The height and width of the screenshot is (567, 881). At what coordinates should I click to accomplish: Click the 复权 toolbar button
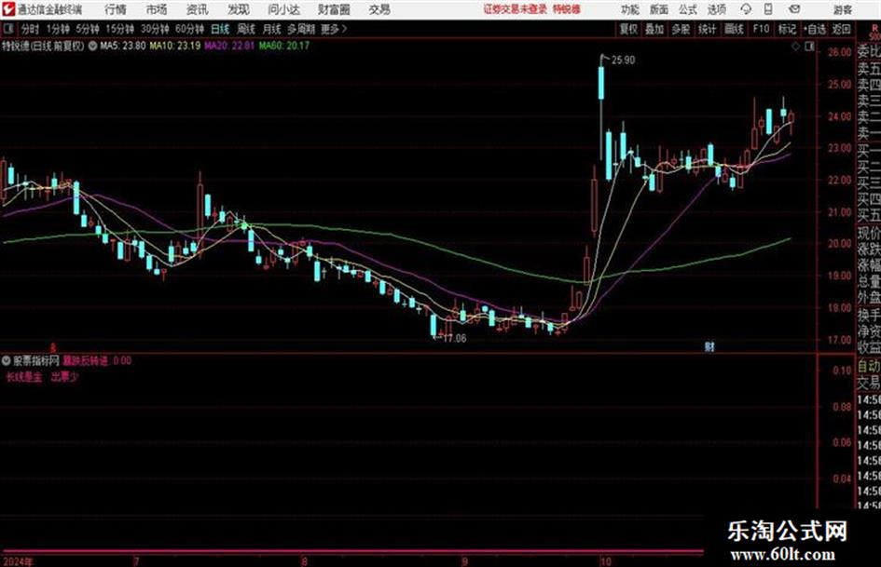point(628,29)
